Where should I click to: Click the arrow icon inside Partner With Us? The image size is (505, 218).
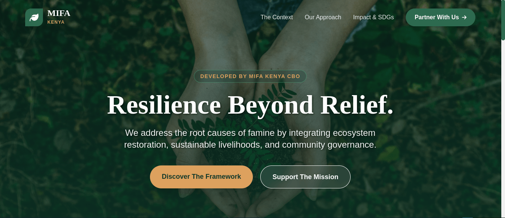[x=464, y=17]
